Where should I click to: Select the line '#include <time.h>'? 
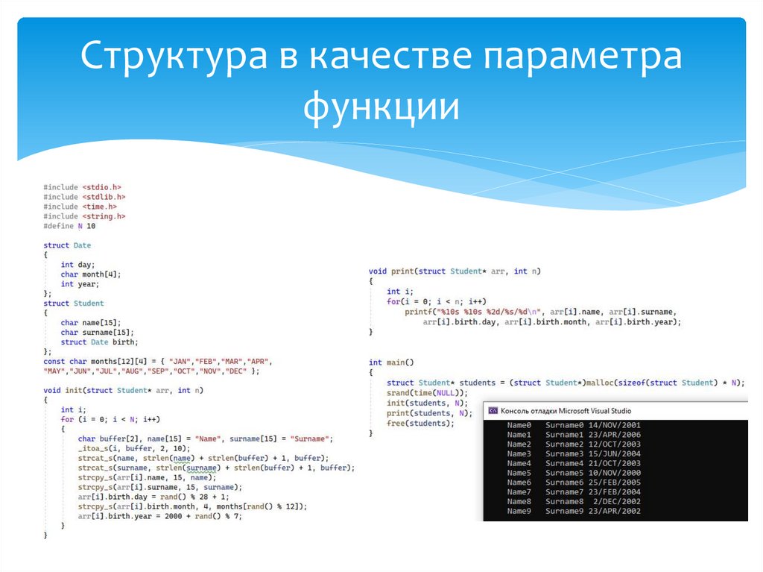80,207
